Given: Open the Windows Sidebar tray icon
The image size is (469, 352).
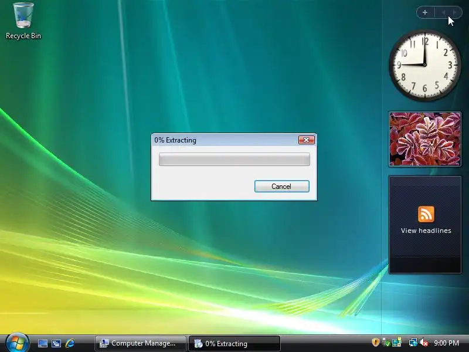Looking at the screenshot, I should pos(397,342).
